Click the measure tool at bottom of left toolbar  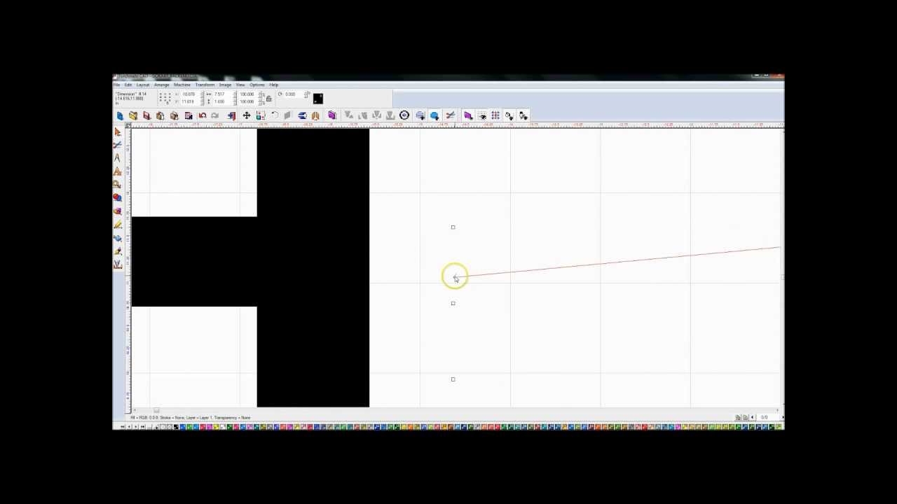click(x=118, y=265)
